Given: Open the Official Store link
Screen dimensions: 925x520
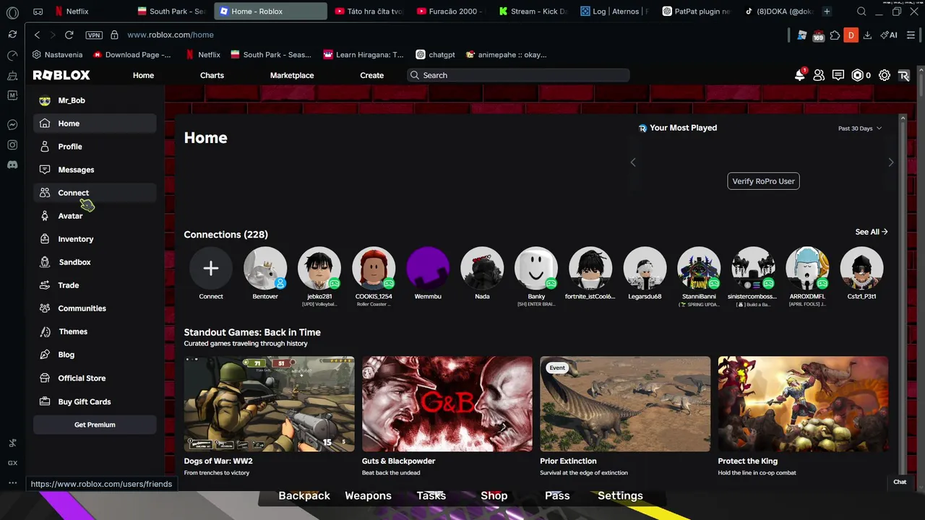Looking at the screenshot, I should (95, 378).
